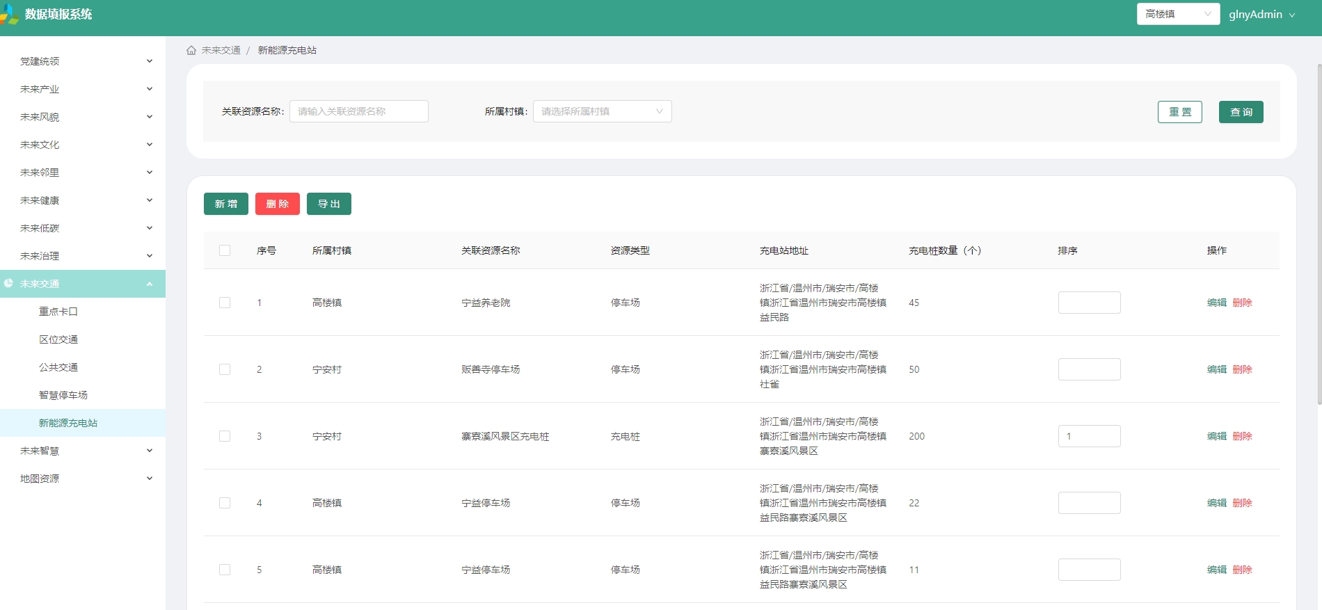
Task: Expand the 未来低碳 menu chevron
Action: (x=149, y=228)
